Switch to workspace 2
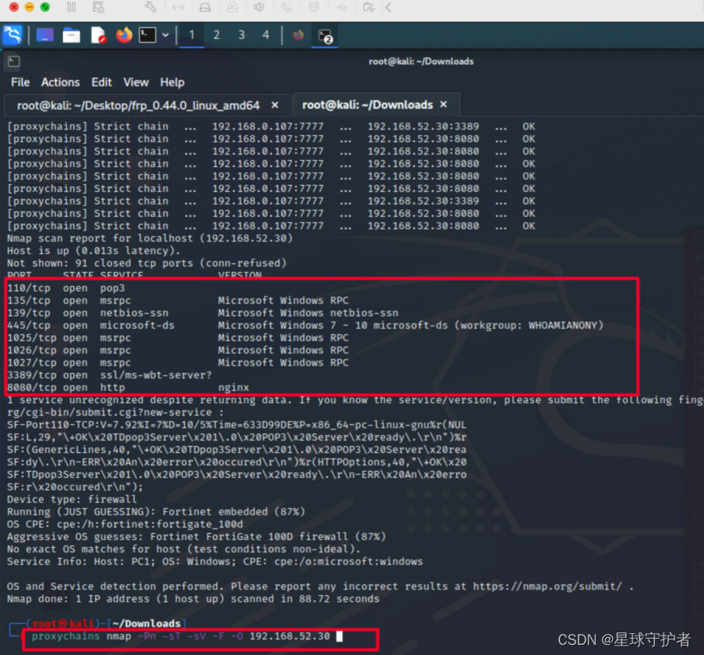 pos(217,35)
